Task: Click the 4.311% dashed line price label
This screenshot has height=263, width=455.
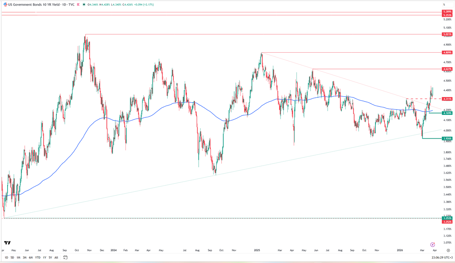Action: [x=447, y=99]
